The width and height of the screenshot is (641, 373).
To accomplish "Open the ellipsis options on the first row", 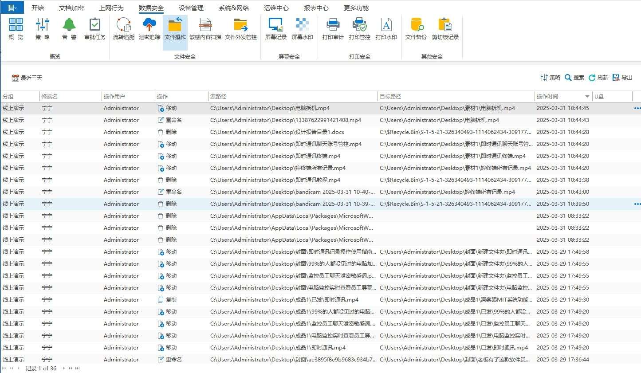I will pyautogui.click(x=637, y=108).
